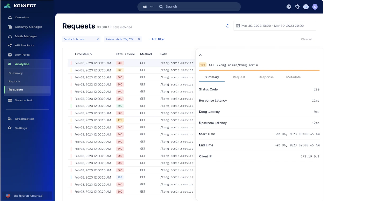Open the date range picker
365x201 pixels.
click(274, 26)
